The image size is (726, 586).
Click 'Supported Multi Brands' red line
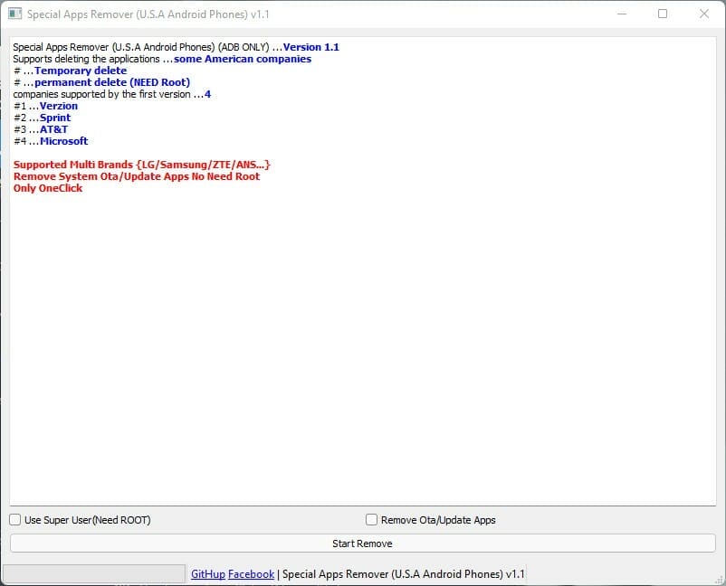click(x=142, y=165)
